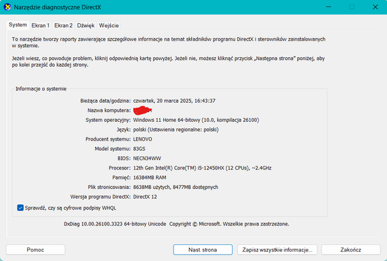
Task: Click the DirectX icon in the title bar
Action: (x=6, y=7)
